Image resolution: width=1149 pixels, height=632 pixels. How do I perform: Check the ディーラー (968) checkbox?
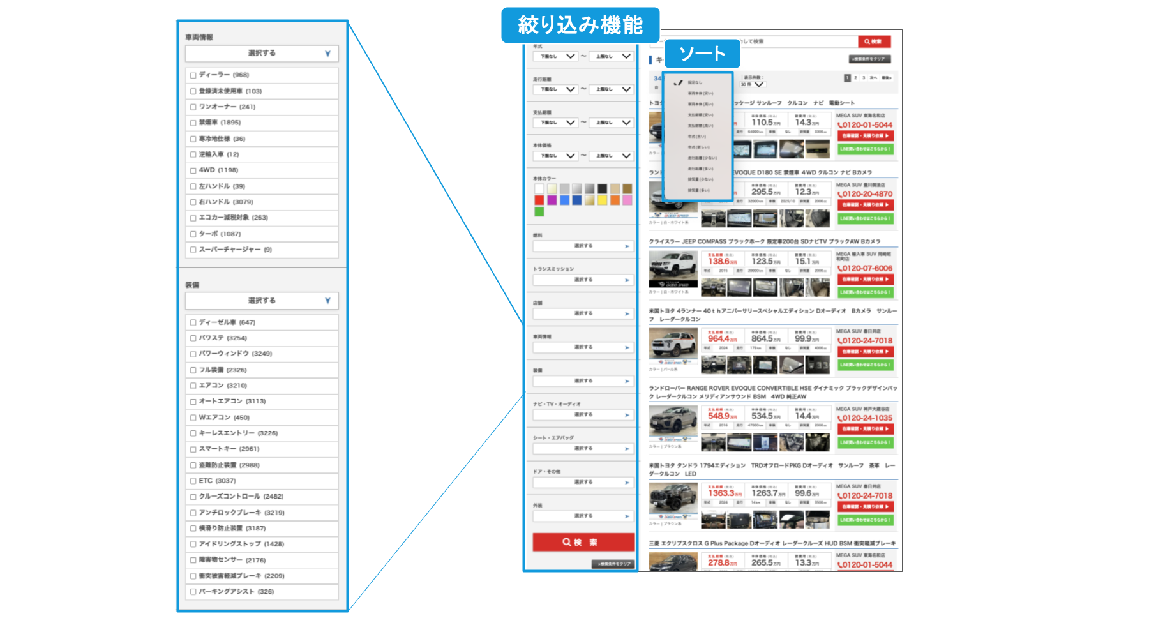[193, 75]
